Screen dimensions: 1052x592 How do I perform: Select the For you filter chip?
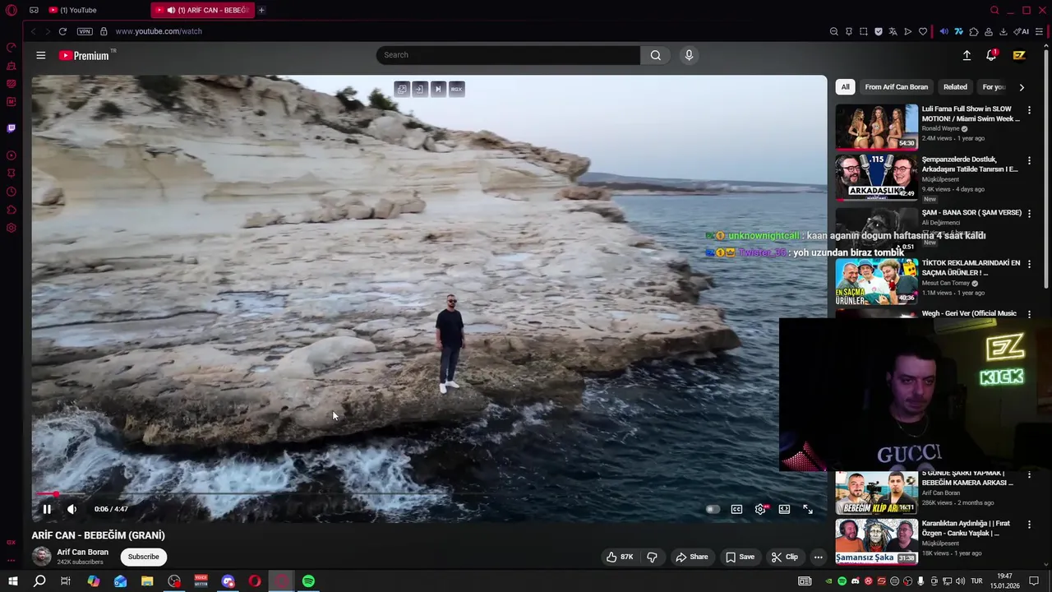click(x=994, y=86)
